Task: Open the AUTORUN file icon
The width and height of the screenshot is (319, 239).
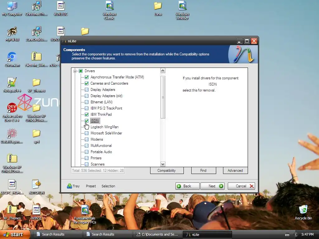Action: pyautogui.click(x=36, y=187)
